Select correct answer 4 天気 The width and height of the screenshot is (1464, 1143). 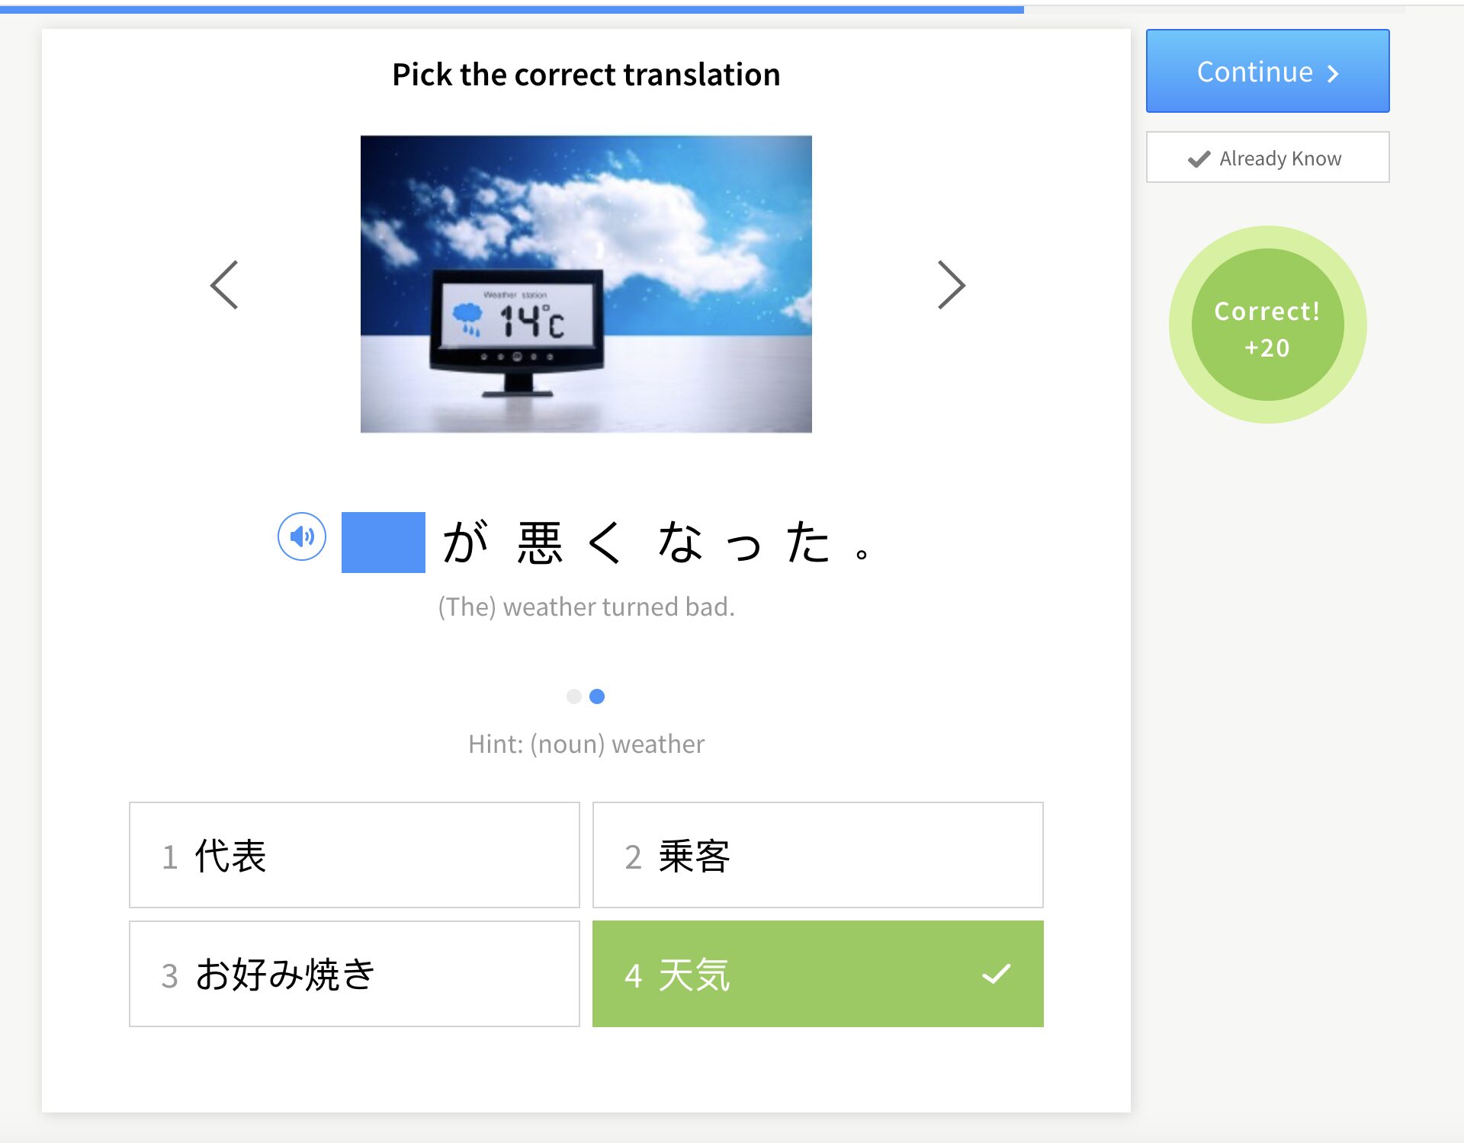pos(817,973)
